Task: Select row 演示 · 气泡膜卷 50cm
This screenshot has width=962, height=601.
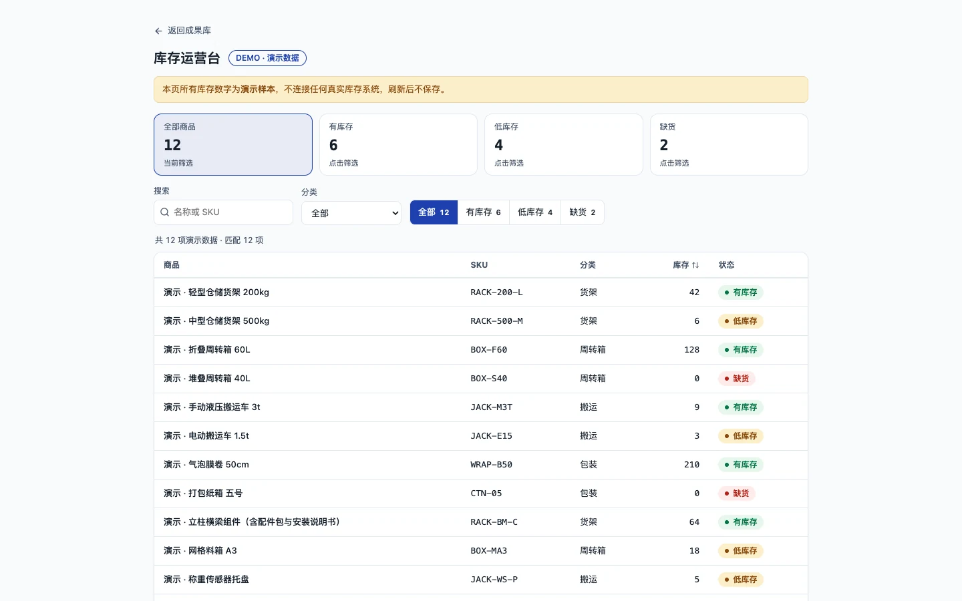Action: 480,465
